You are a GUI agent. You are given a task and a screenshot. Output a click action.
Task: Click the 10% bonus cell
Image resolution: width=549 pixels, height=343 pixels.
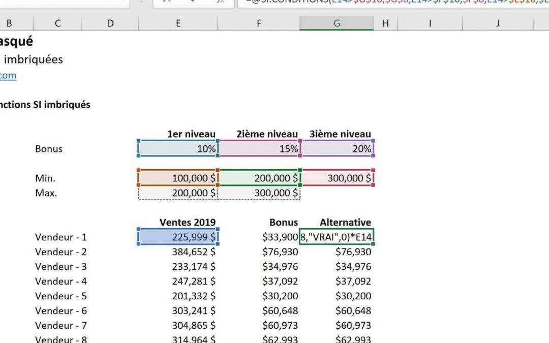tap(178, 148)
